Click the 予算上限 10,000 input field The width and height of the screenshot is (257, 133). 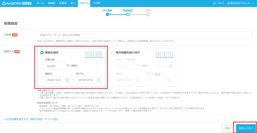point(55,66)
